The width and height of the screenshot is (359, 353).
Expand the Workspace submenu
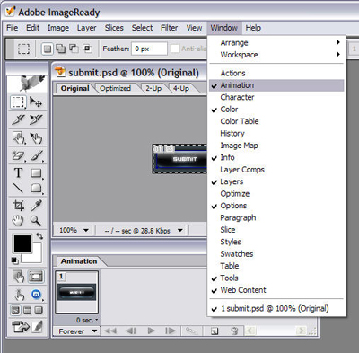point(276,55)
